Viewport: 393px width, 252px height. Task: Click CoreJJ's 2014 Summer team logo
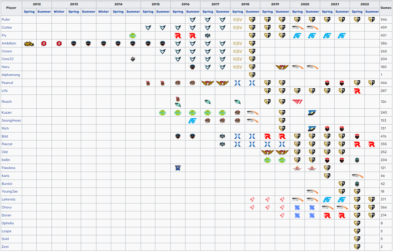pos(133,59)
